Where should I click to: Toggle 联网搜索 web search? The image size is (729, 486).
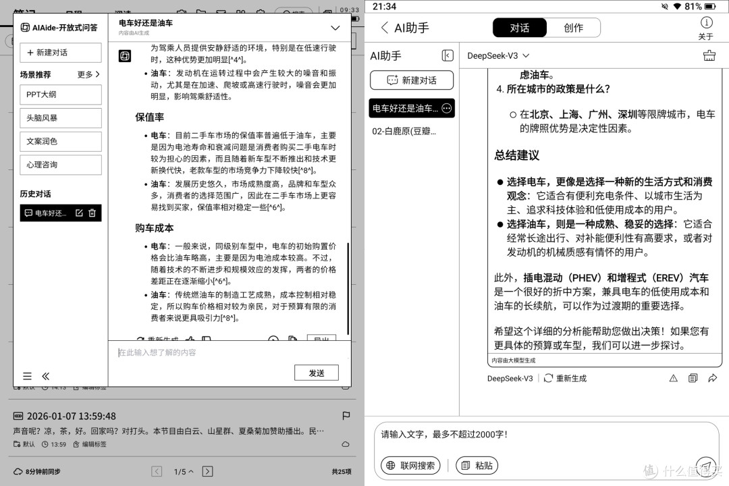[410, 465]
